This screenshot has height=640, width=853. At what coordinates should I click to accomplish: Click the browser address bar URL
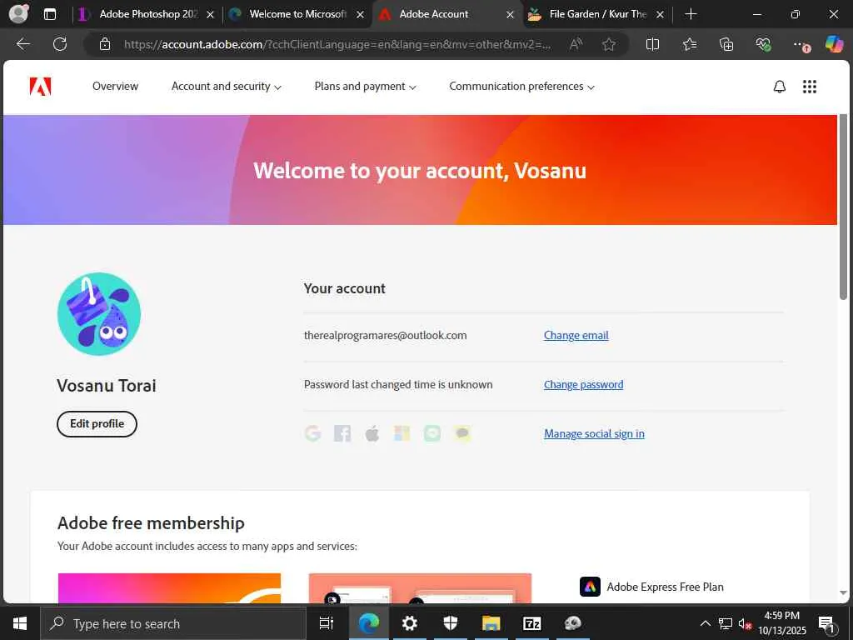[337, 44]
